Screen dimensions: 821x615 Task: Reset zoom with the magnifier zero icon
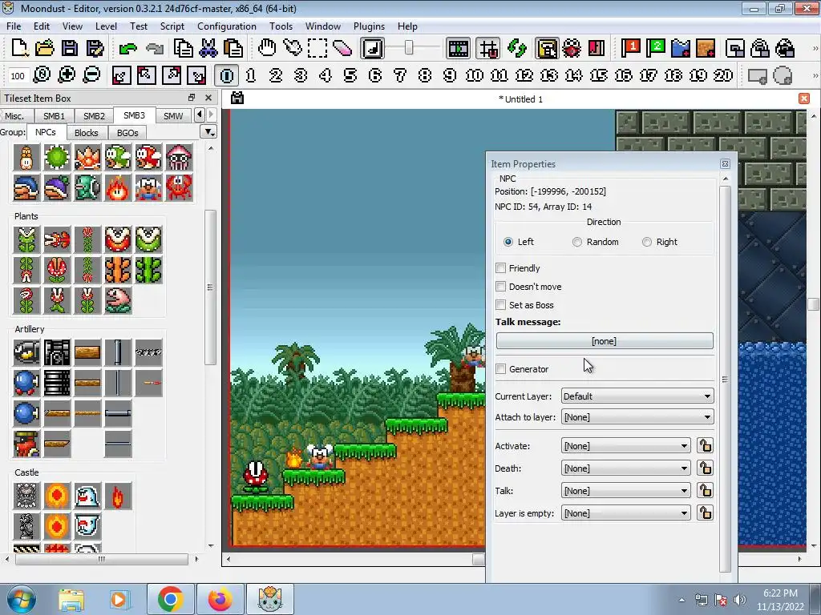(42, 75)
